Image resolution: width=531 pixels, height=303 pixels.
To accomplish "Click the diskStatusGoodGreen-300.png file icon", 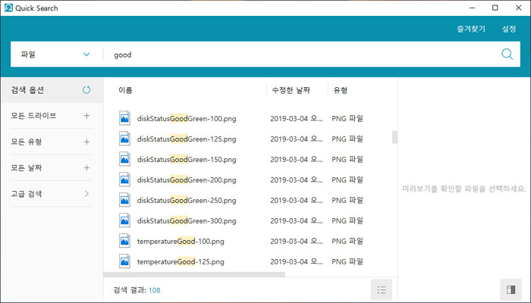I will 125,220.
